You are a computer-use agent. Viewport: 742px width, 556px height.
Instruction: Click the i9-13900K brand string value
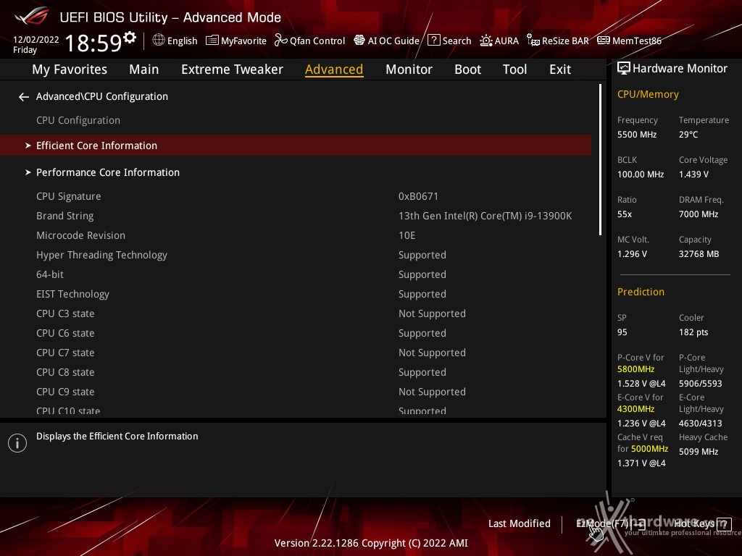click(485, 216)
